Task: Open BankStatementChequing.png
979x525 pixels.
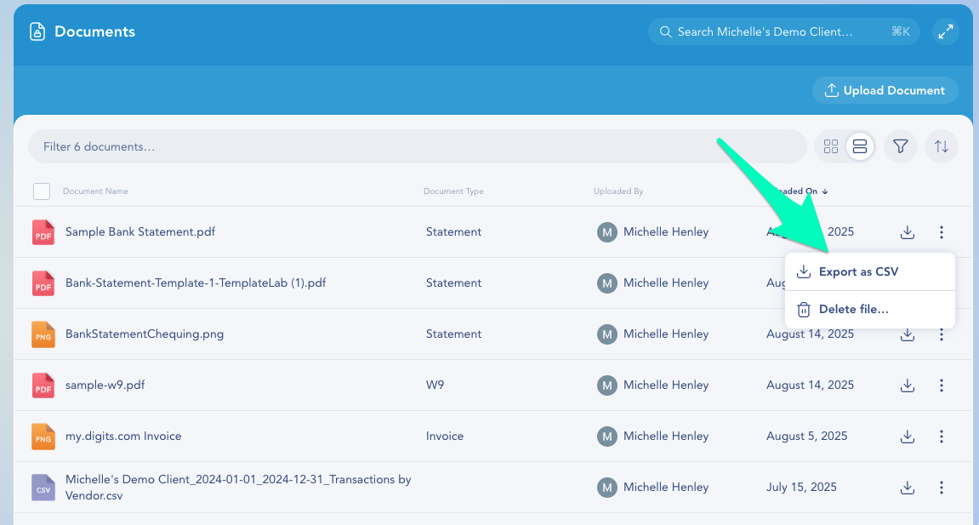Action: (x=145, y=334)
